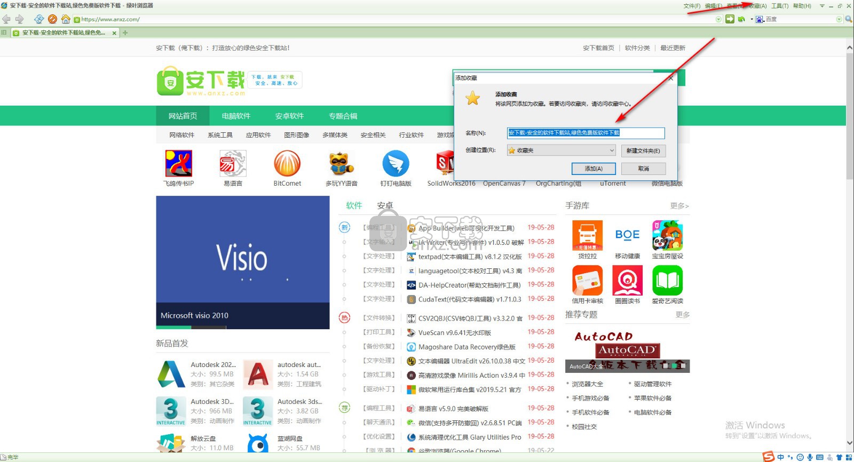Click the 新建文件夹(E) button
Image resolution: width=854 pixels, height=462 pixels.
(x=643, y=150)
